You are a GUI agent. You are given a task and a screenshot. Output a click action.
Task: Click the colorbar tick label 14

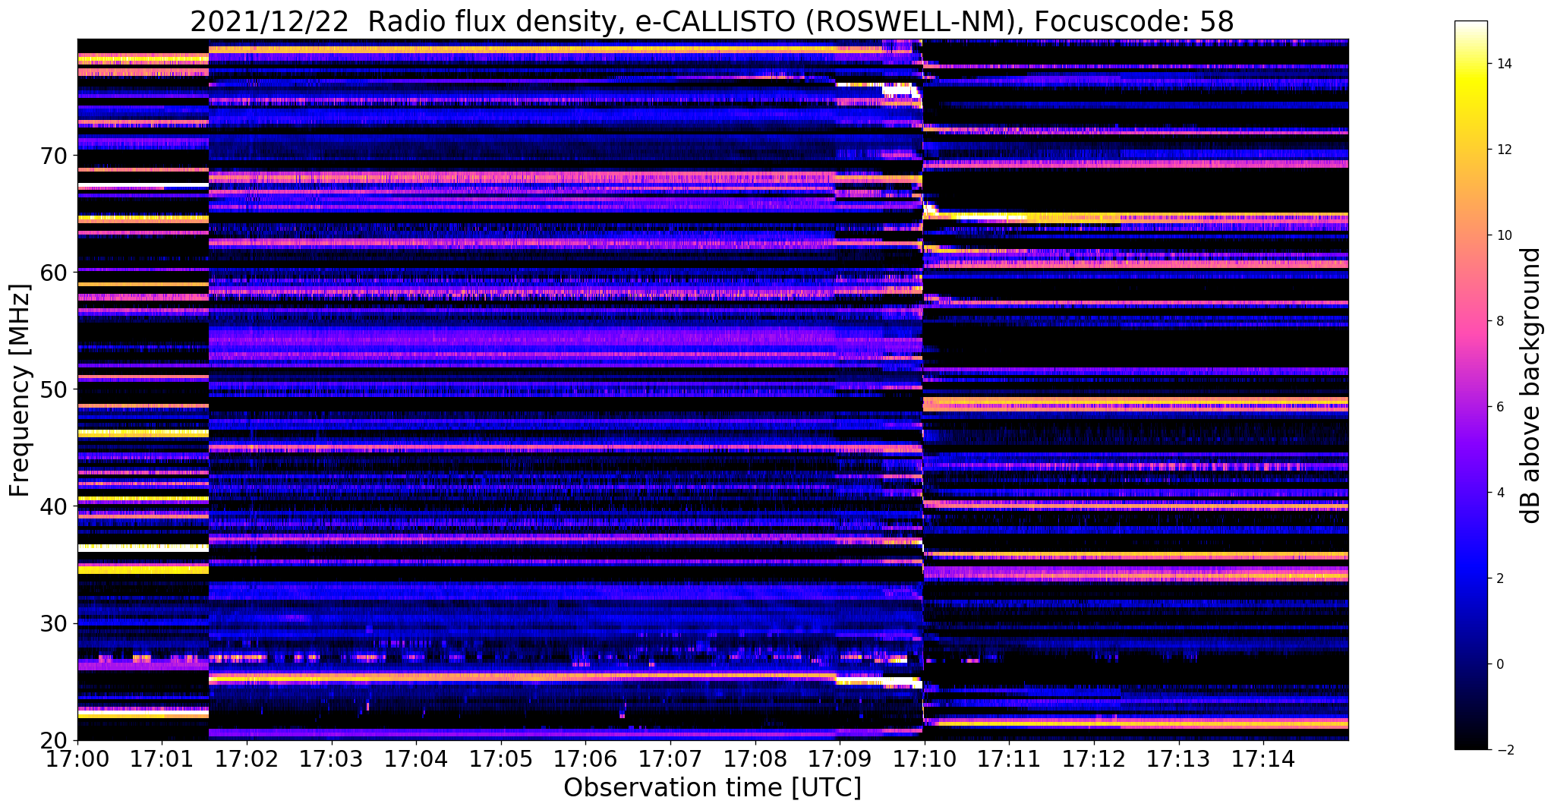click(1504, 64)
